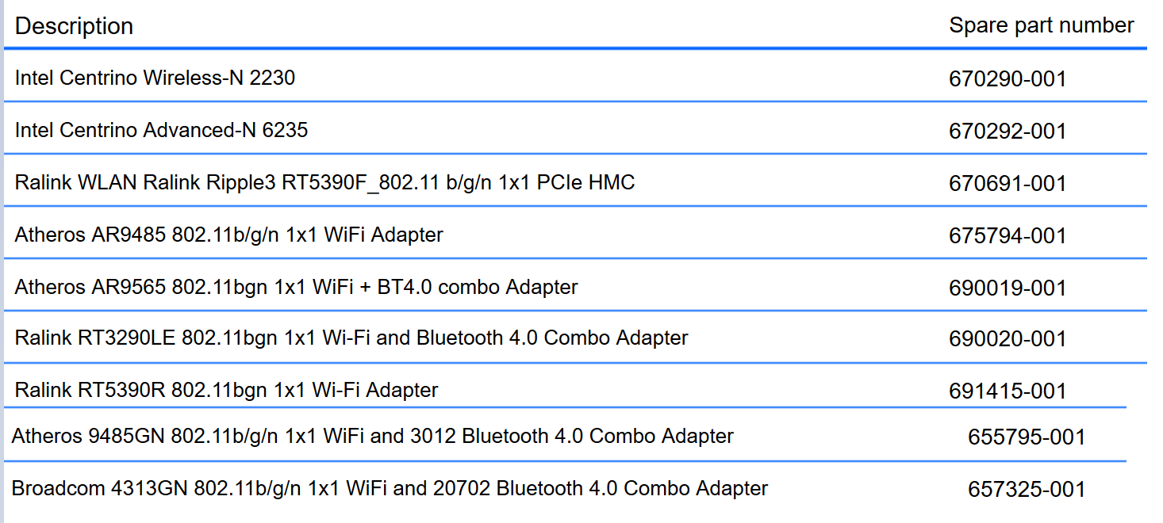Click Ralink RT5390R Wi-Fi Adapter text
This screenshot has width=1163, height=523.
tap(226, 390)
